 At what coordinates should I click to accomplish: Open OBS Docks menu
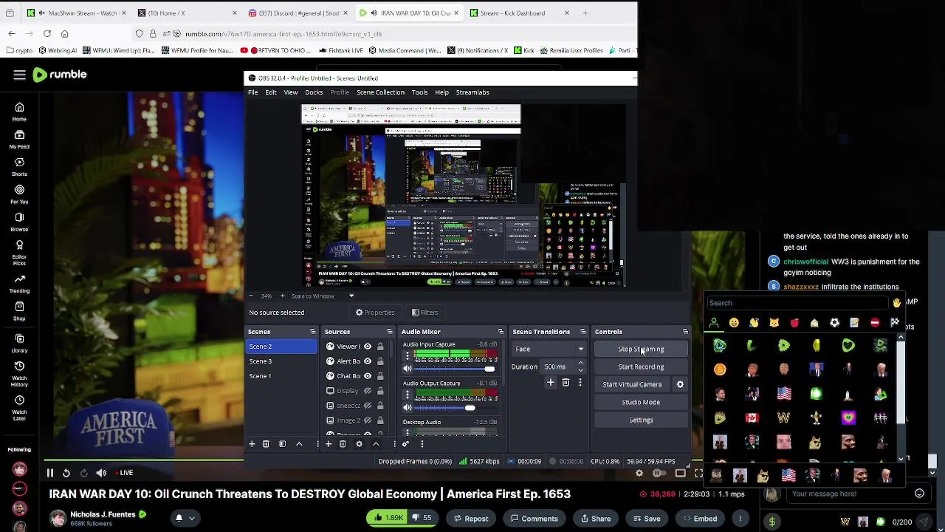coord(314,92)
